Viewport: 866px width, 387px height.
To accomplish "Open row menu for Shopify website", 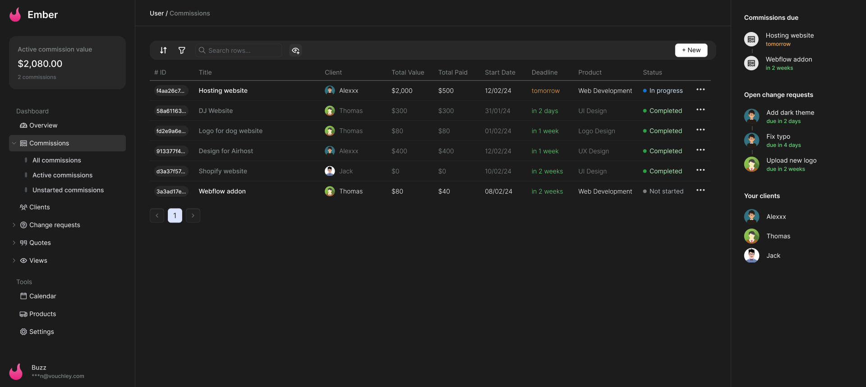I will pyautogui.click(x=700, y=170).
